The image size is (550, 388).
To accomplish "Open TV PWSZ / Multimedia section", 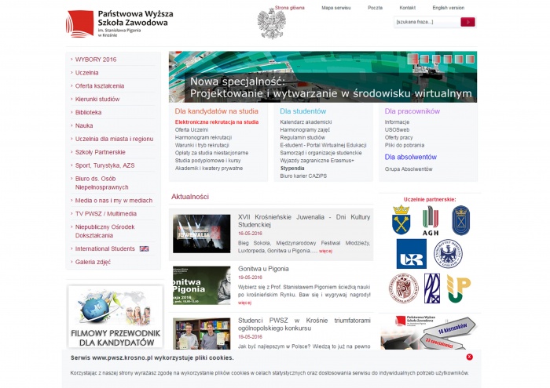I will click(106, 214).
